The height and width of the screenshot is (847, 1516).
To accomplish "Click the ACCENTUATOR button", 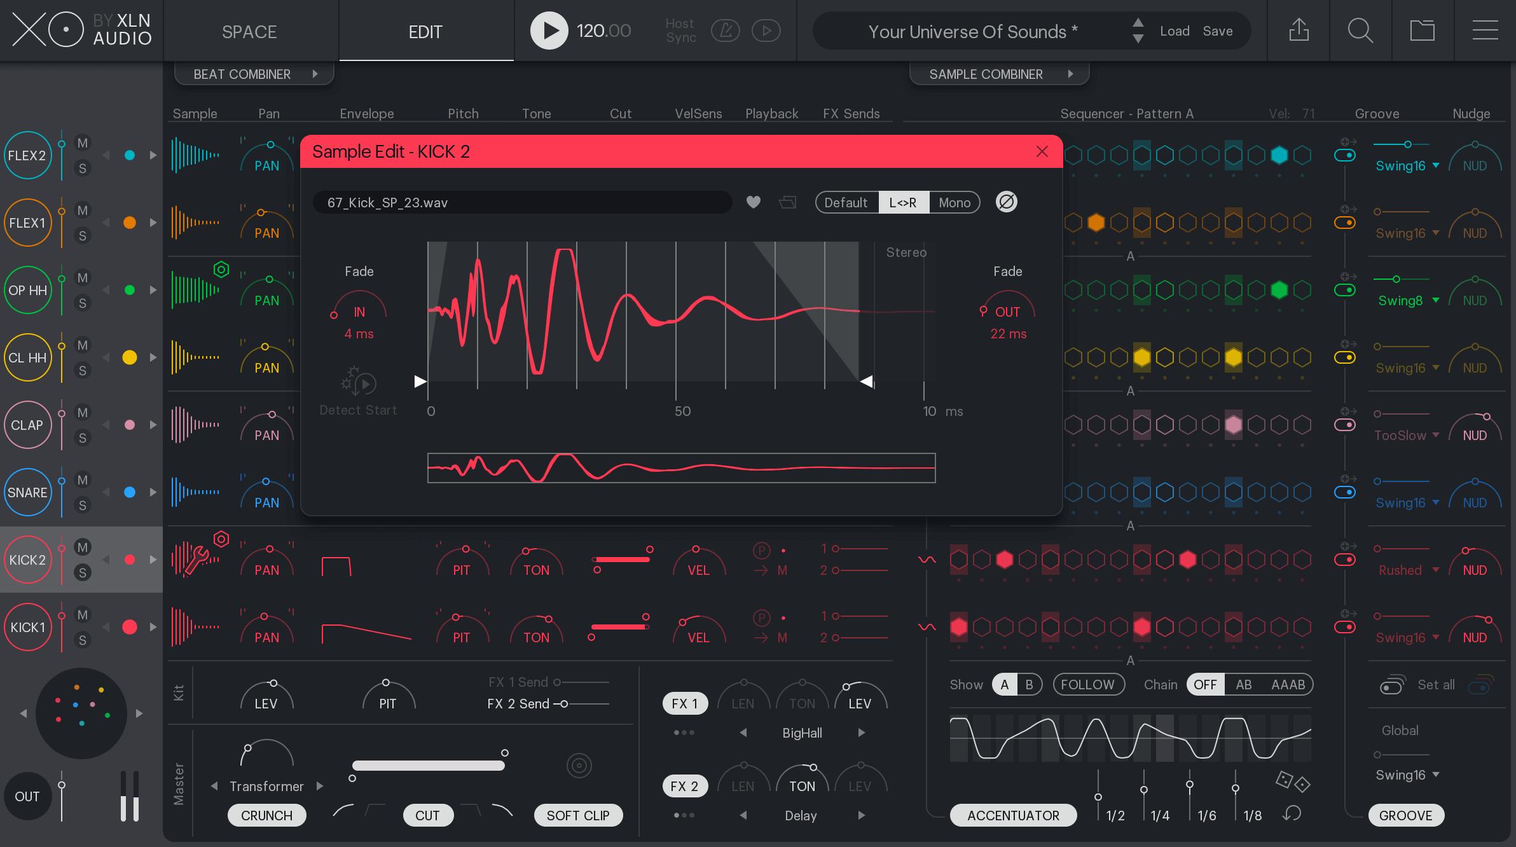I will coord(1013,815).
